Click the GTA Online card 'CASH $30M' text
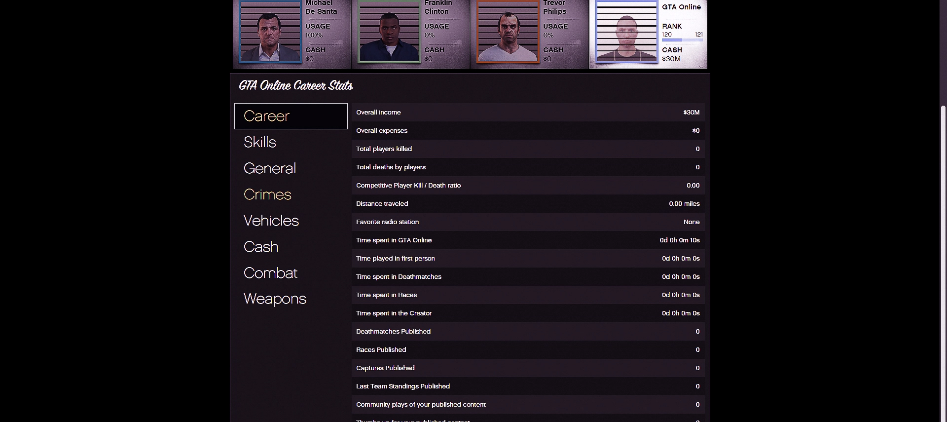This screenshot has width=947, height=422. 672,54
